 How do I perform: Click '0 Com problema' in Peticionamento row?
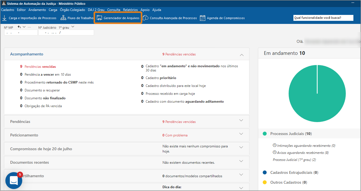pos(175,135)
